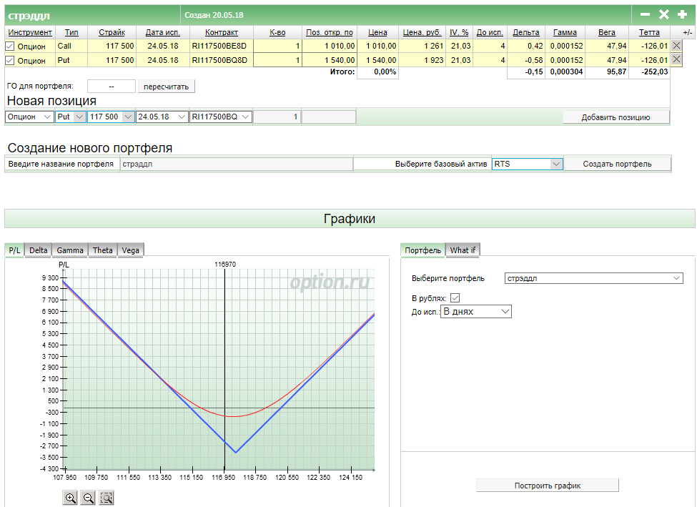Delete the Put option row

point(676,61)
